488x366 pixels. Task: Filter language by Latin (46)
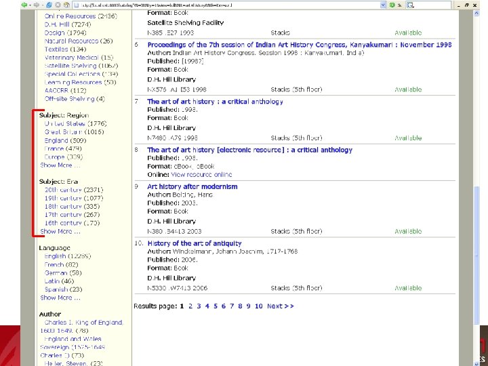pyautogui.click(x=59, y=281)
